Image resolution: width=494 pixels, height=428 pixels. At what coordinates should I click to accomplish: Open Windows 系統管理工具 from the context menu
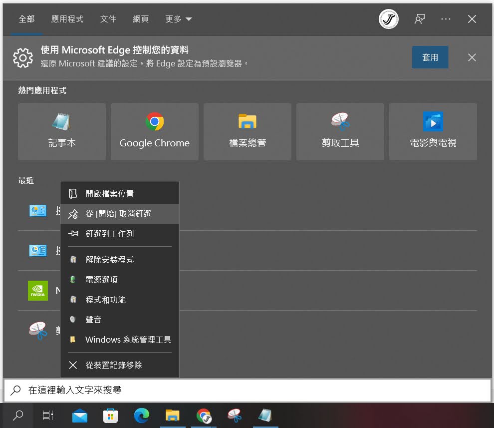120,340
